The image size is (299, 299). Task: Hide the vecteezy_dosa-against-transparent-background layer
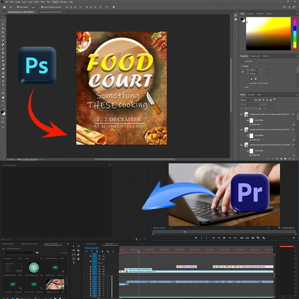241,145
